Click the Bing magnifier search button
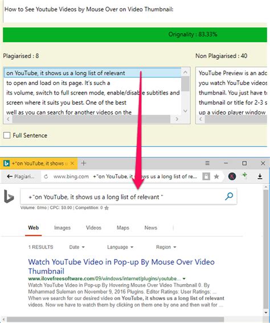The image size is (270, 323). 229,197
